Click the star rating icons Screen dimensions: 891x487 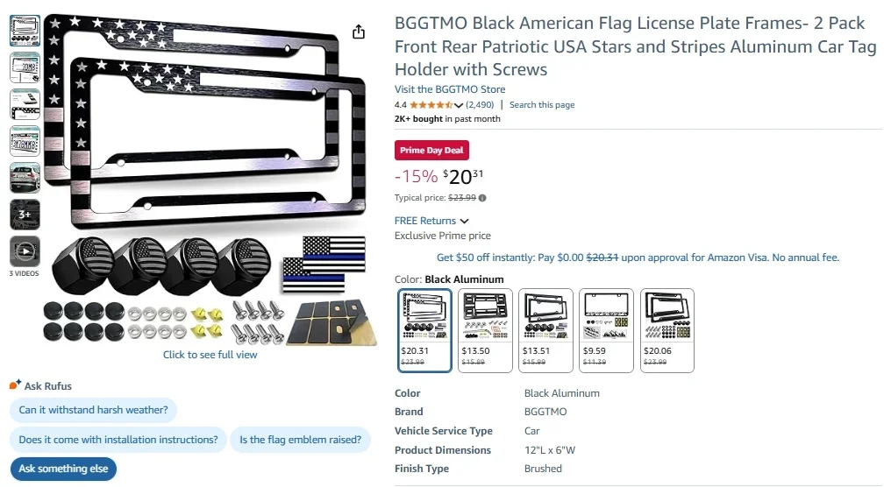pos(431,105)
